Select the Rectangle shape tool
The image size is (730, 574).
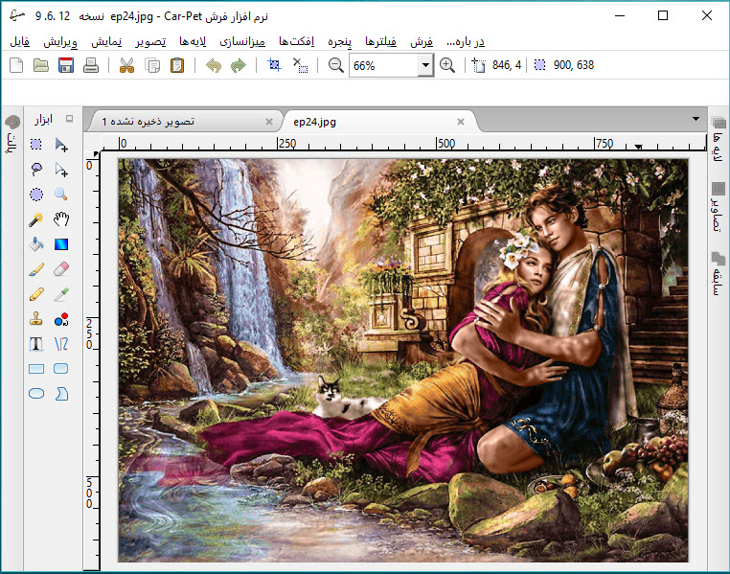click(x=36, y=369)
